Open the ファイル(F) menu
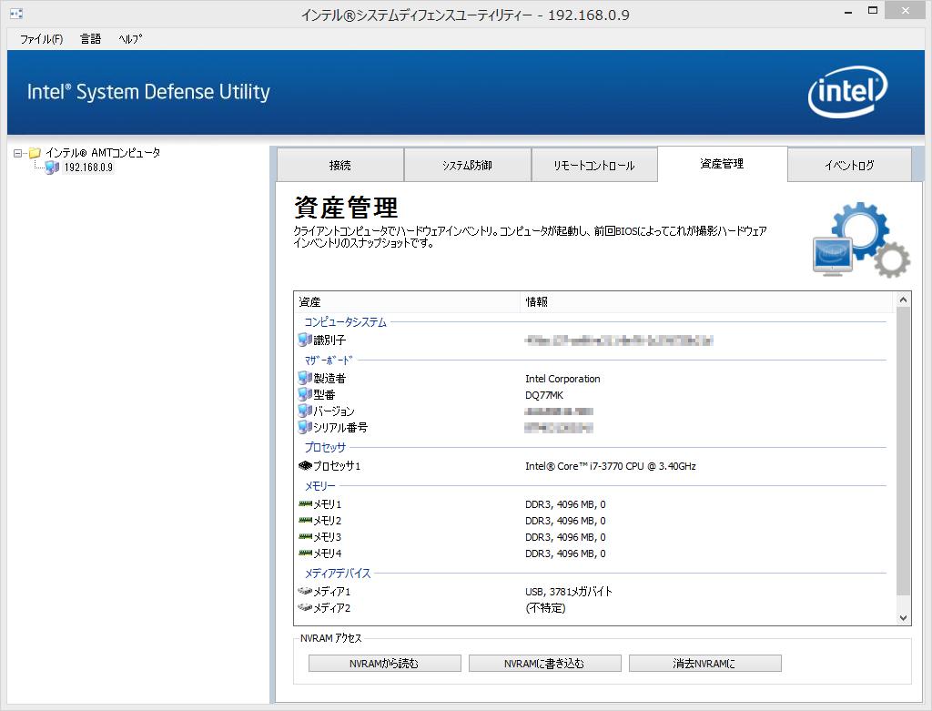The height and width of the screenshot is (711, 932). (42, 39)
